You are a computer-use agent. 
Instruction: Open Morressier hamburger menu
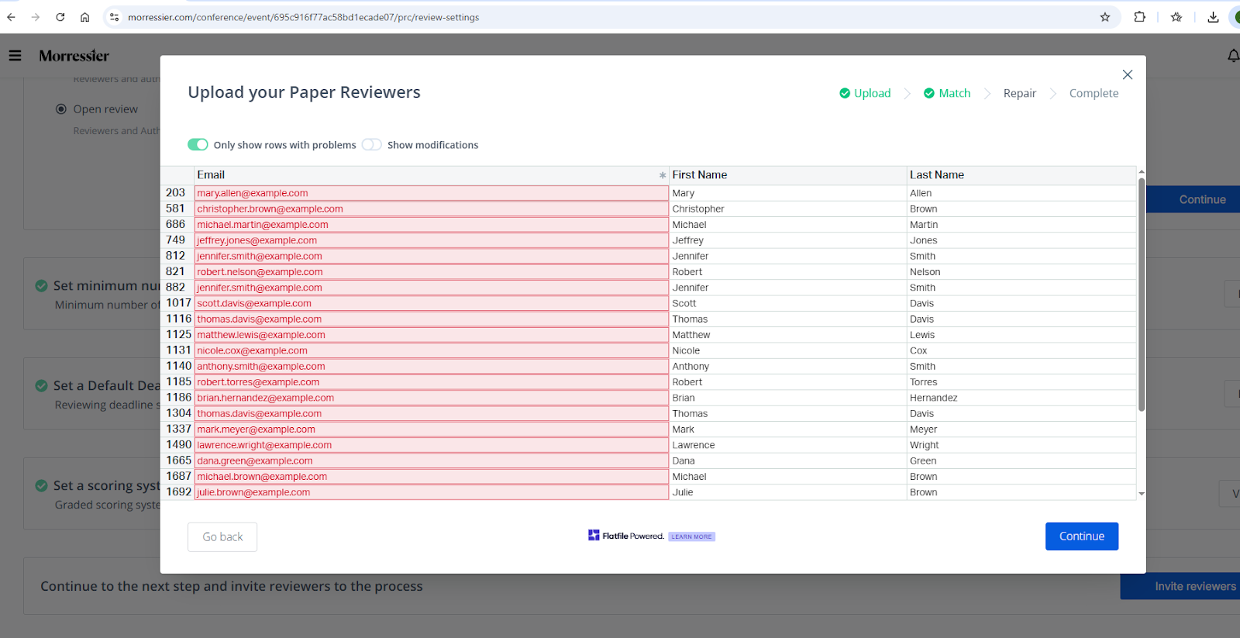tap(15, 56)
